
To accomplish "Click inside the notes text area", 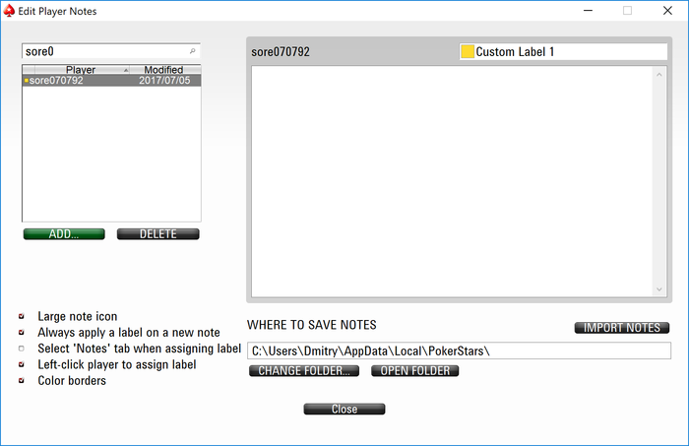I will (x=452, y=182).
